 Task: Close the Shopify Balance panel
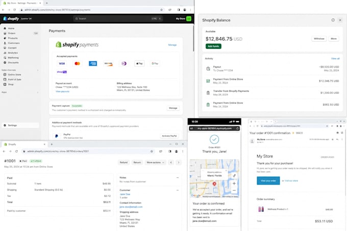click(x=340, y=20)
